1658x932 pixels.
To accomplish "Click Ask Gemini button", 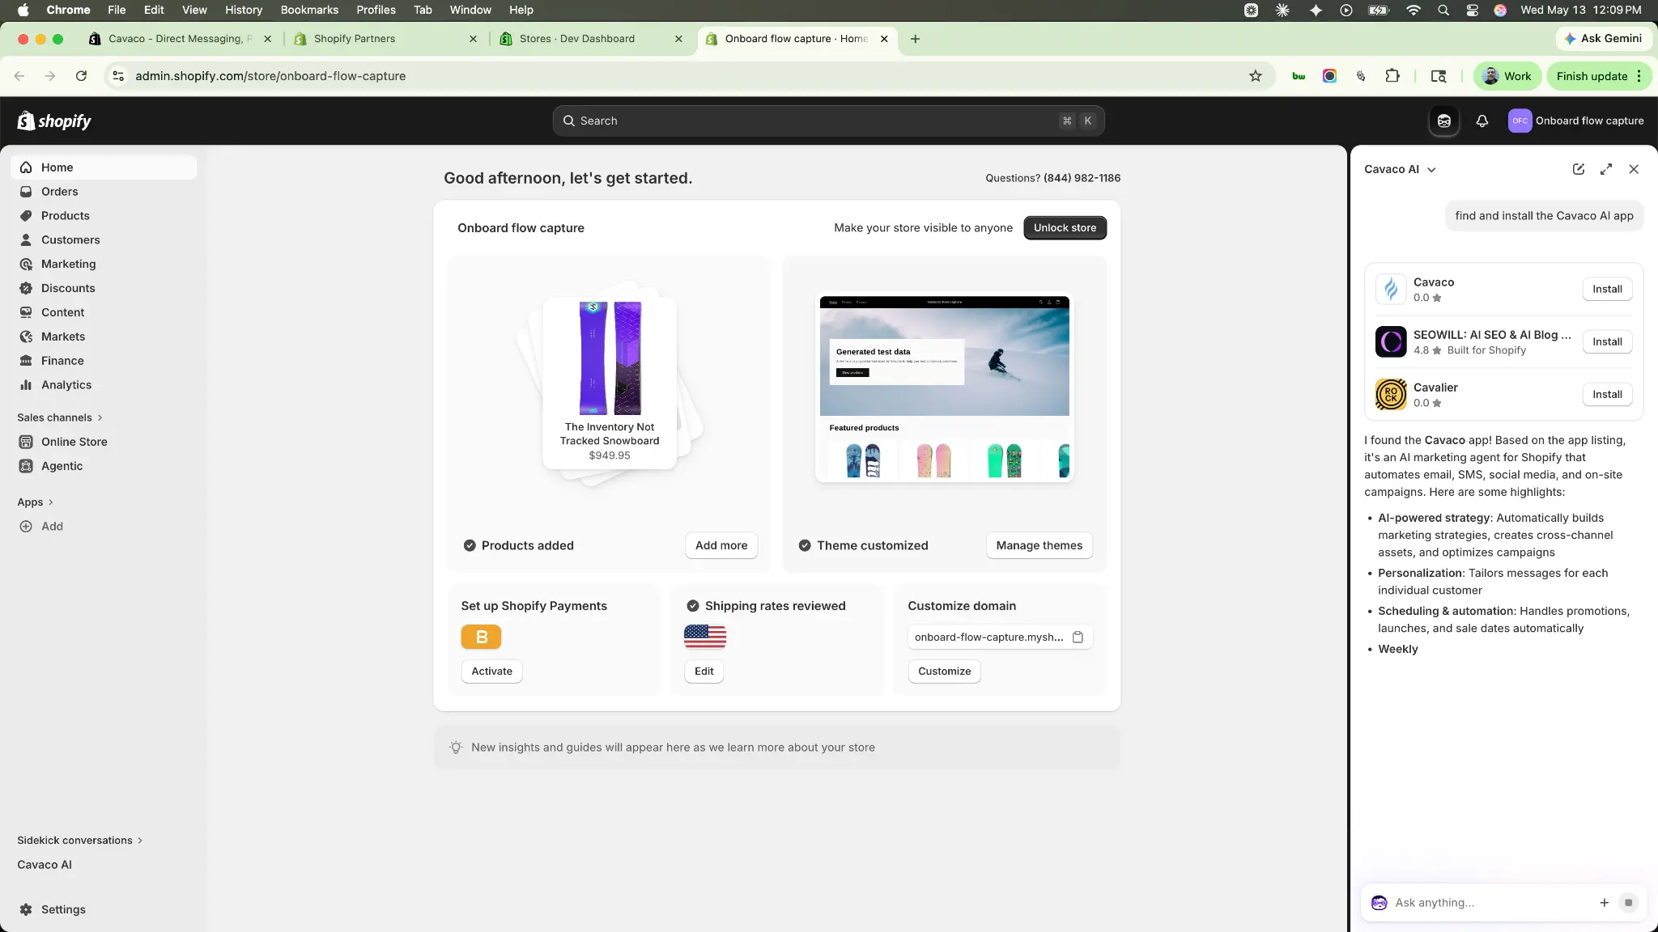I will [1603, 38].
